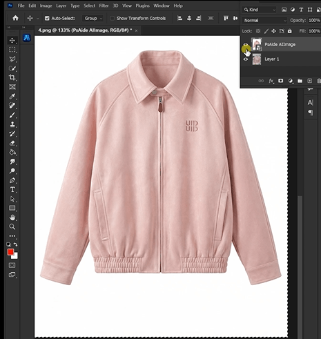Image resolution: width=321 pixels, height=339 pixels.
Task: Open the Image menu
Action: [46, 6]
